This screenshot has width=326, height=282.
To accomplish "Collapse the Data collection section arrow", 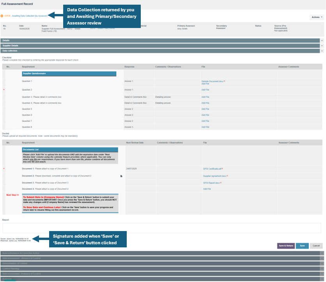I will point(322,51).
